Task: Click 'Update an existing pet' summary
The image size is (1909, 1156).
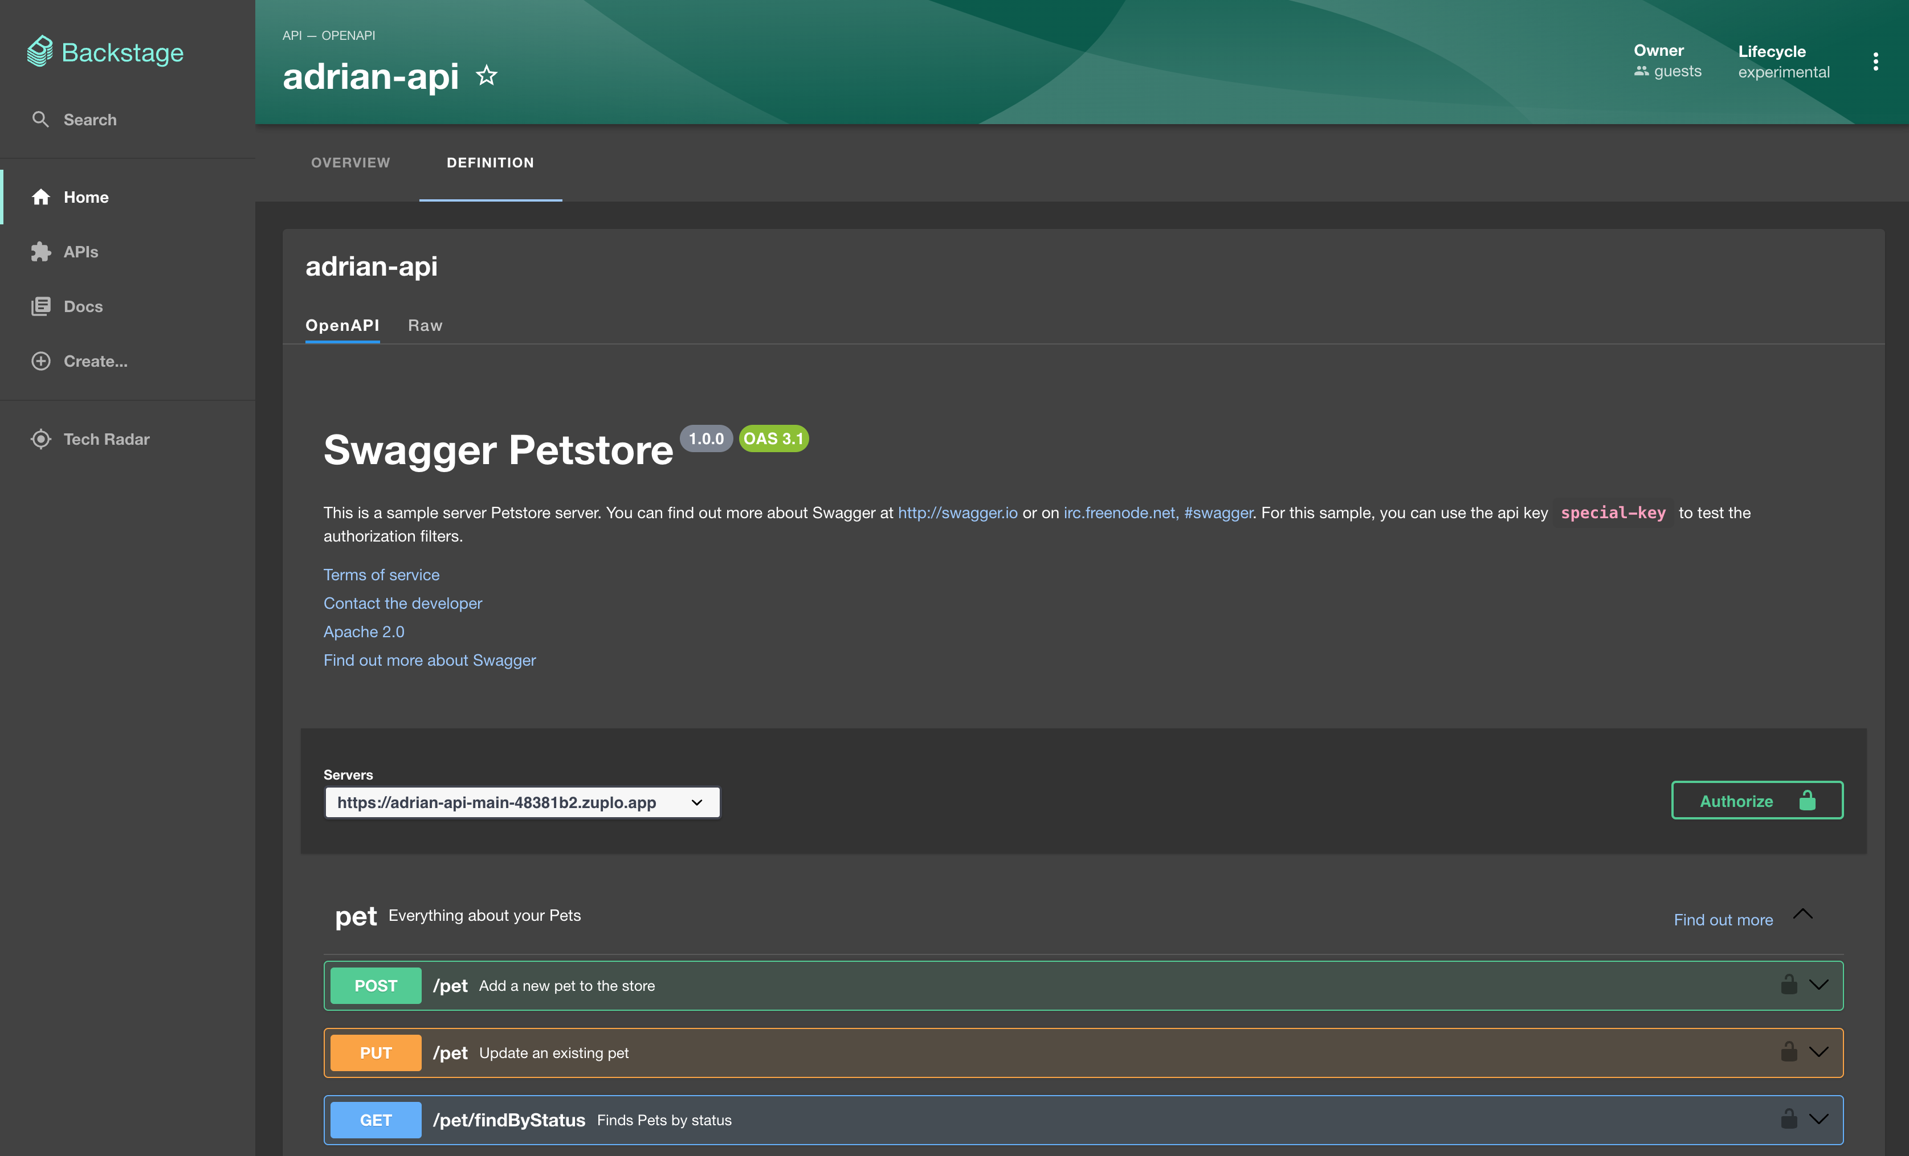Action: pos(554,1053)
